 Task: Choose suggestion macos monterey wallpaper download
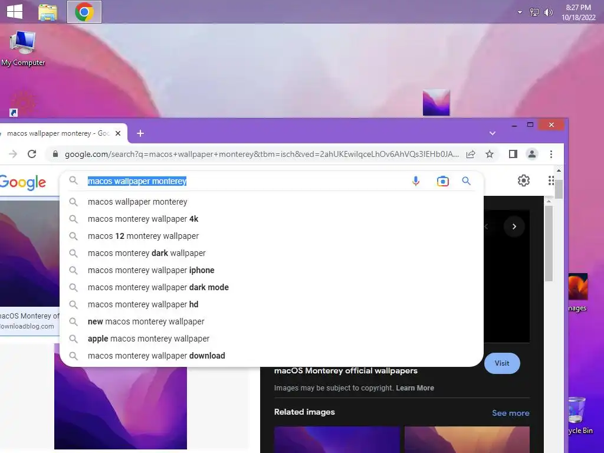(x=271, y=356)
